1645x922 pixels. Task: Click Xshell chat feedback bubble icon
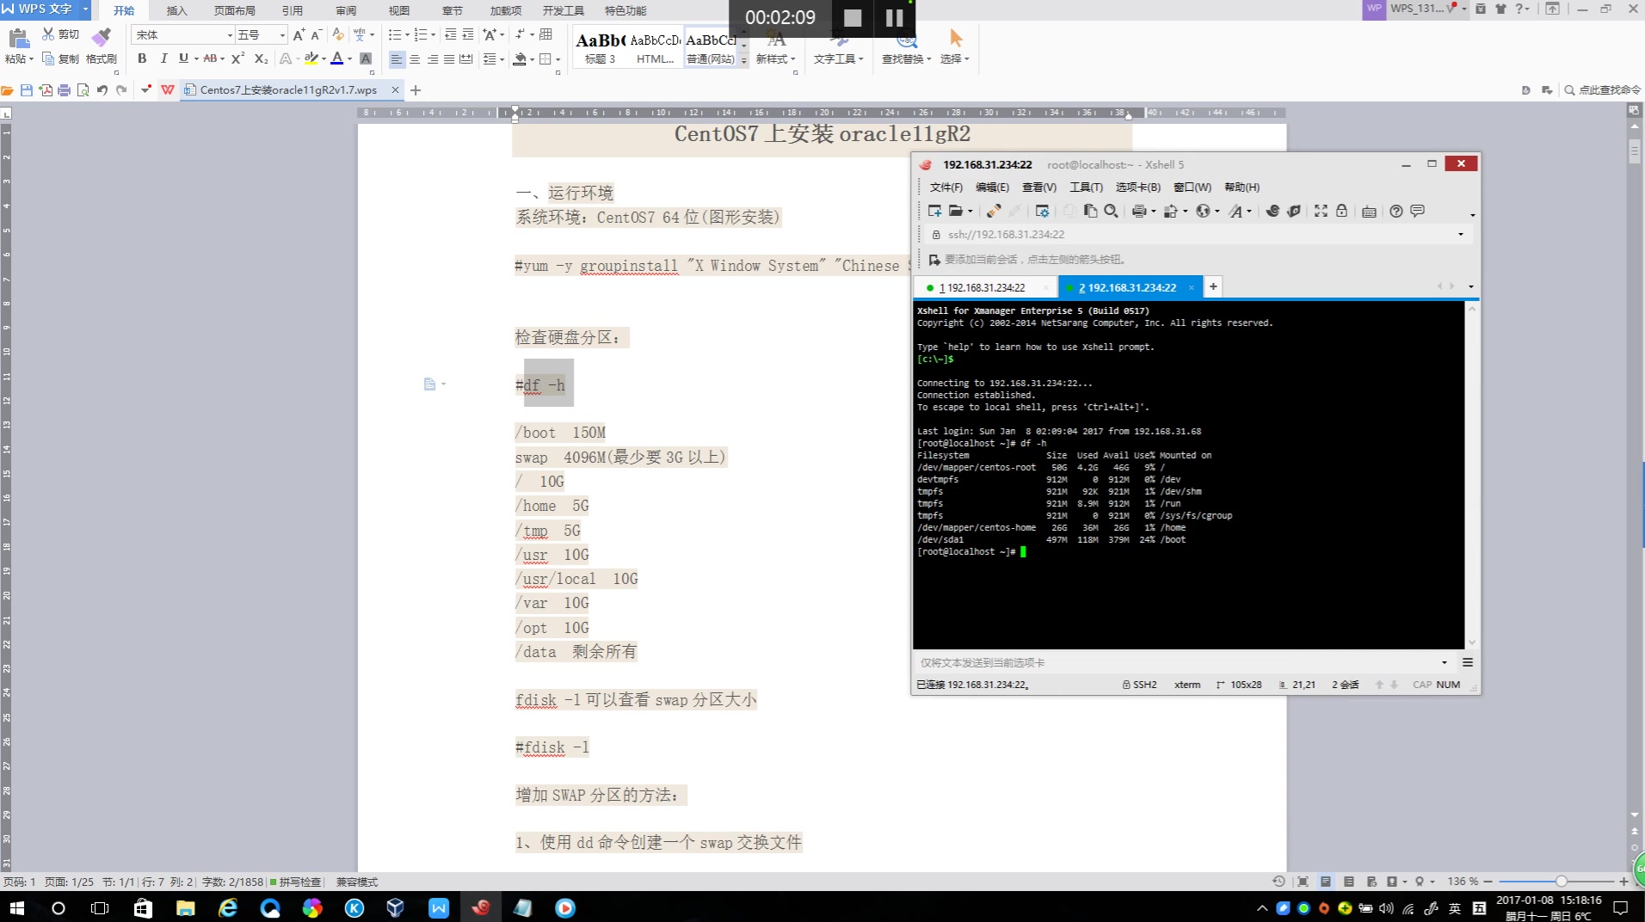1418,211
